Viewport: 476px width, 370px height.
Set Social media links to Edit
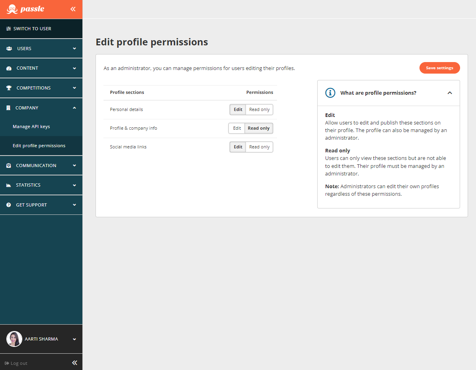pyautogui.click(x=238, y=147)
